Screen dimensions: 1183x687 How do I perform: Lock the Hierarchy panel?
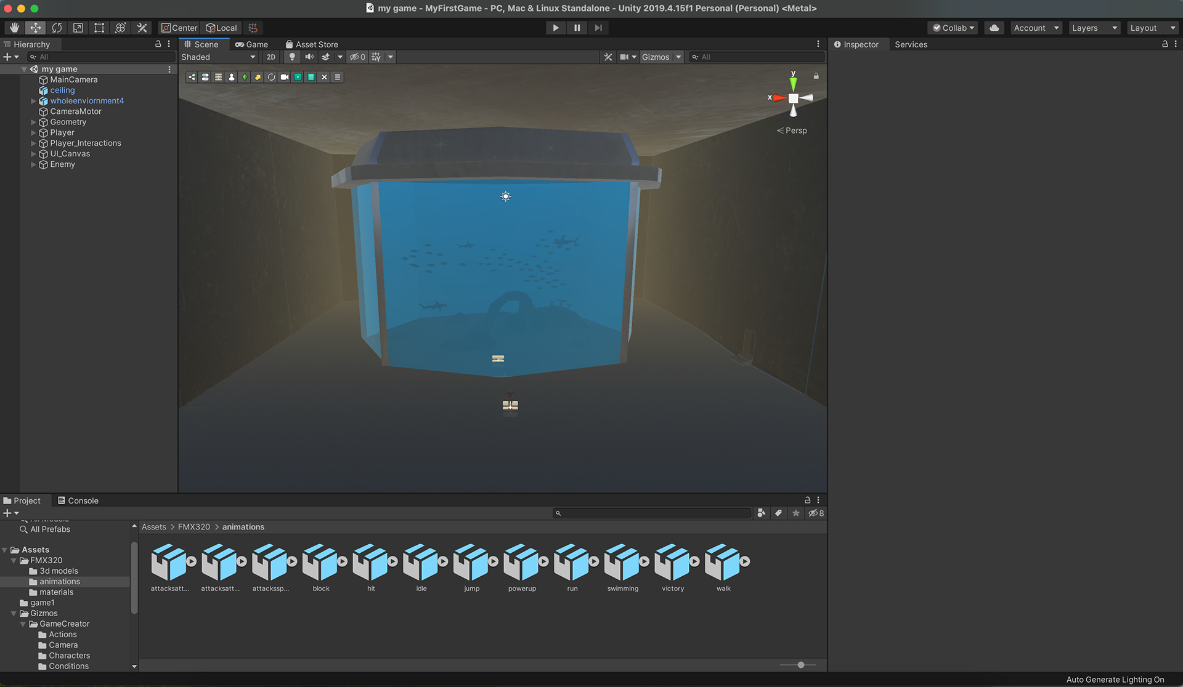[x=158, y=44]
